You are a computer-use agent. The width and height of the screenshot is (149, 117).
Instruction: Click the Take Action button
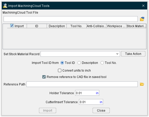click(133, 54)
